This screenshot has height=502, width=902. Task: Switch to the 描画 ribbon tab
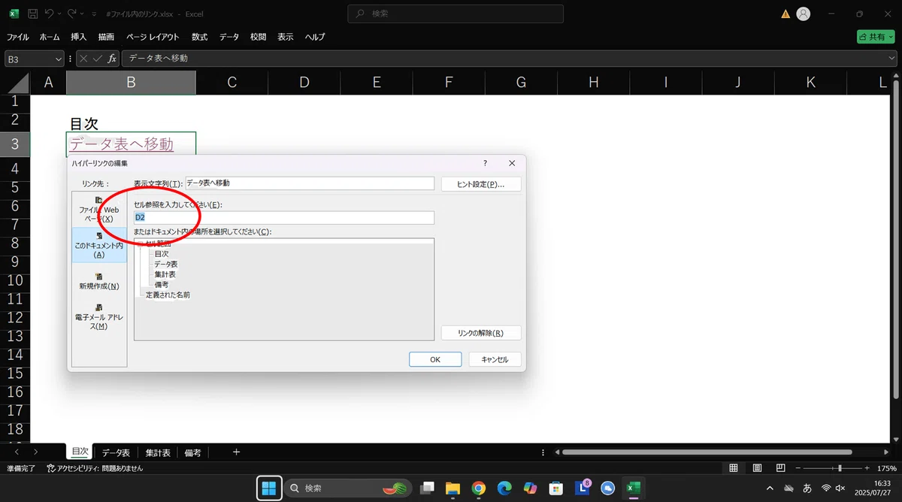106,37
